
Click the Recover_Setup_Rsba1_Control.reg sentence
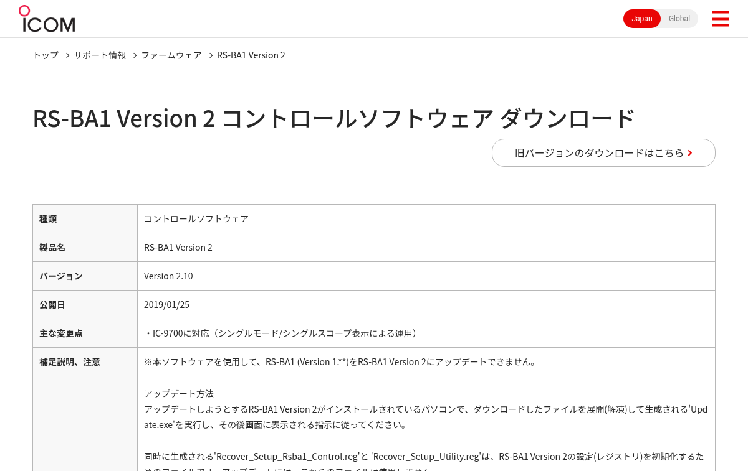coord(424,464)
